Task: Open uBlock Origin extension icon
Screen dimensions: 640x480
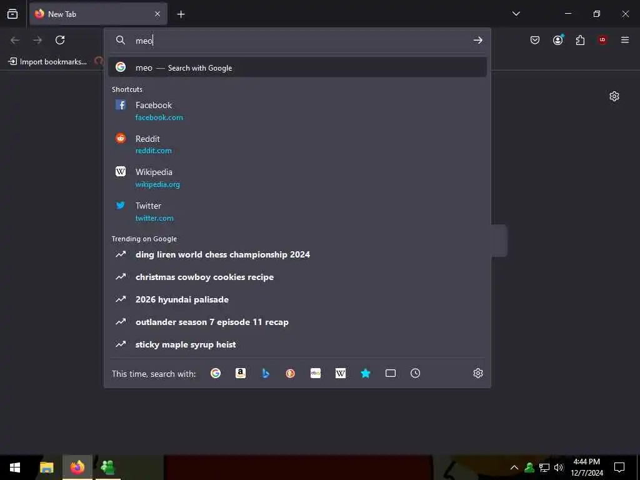Action: (x=602, y=40)
